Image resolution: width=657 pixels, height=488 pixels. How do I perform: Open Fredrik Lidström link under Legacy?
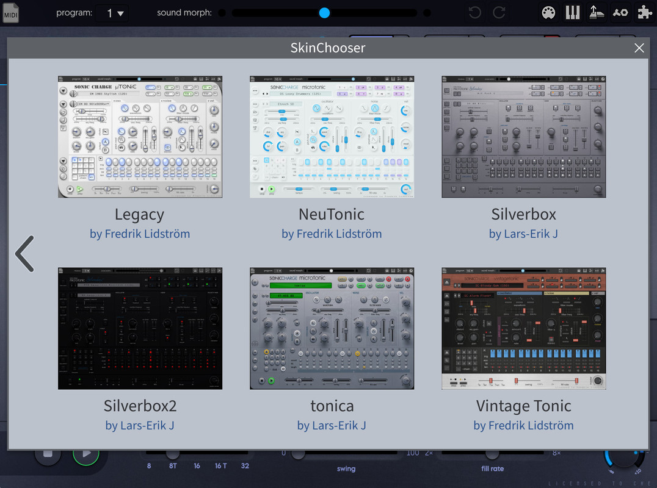(140, 234)
